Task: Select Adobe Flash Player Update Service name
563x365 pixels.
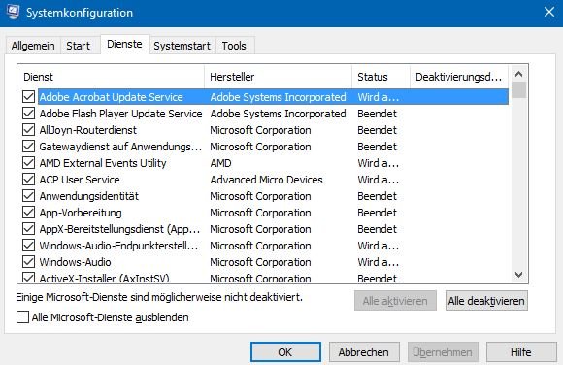Action: coord(120,114)
